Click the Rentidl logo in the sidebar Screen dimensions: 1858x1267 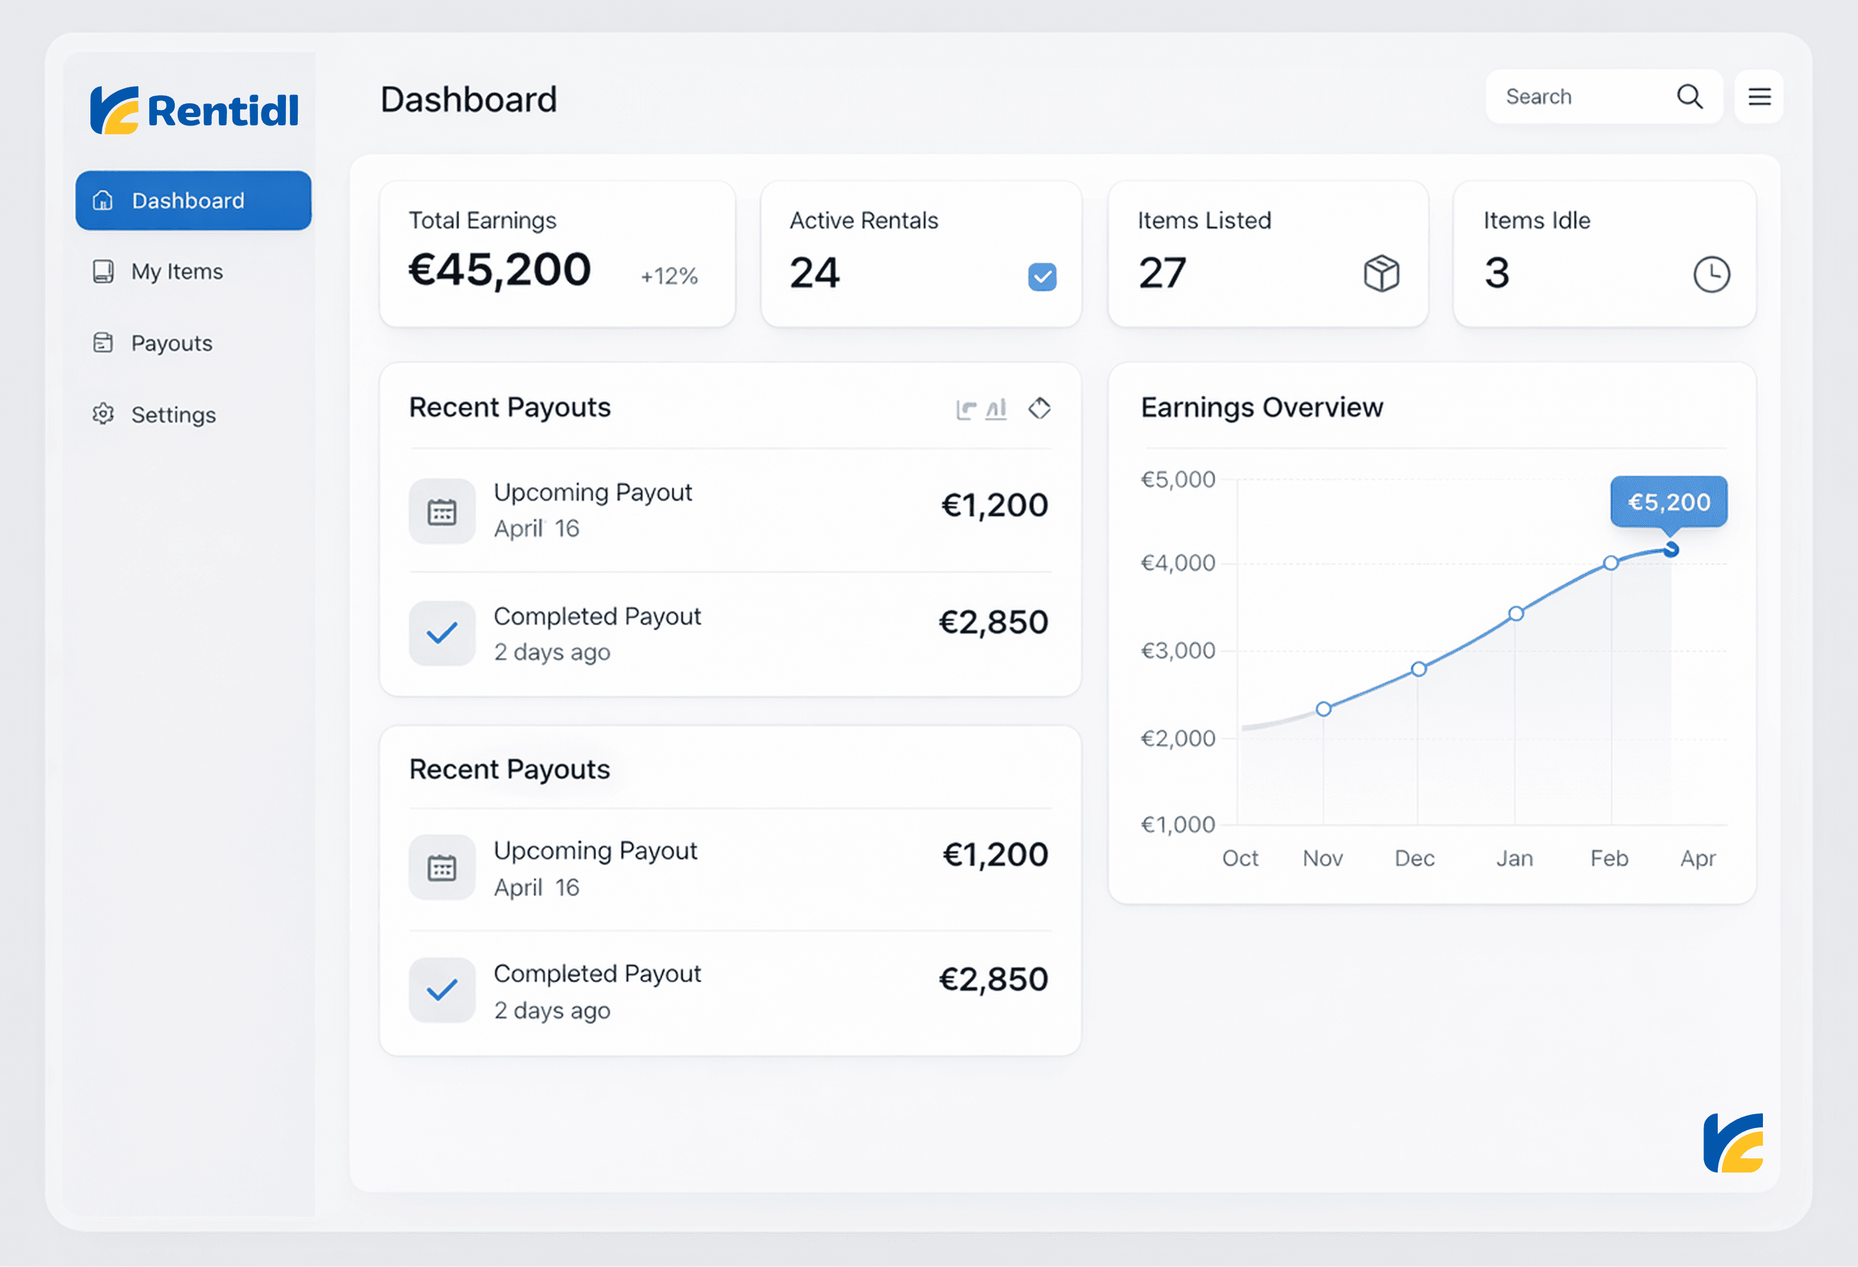[194, 111]
